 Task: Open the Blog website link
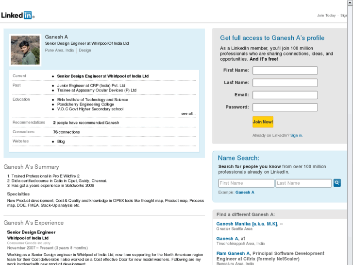click(61, 141)
